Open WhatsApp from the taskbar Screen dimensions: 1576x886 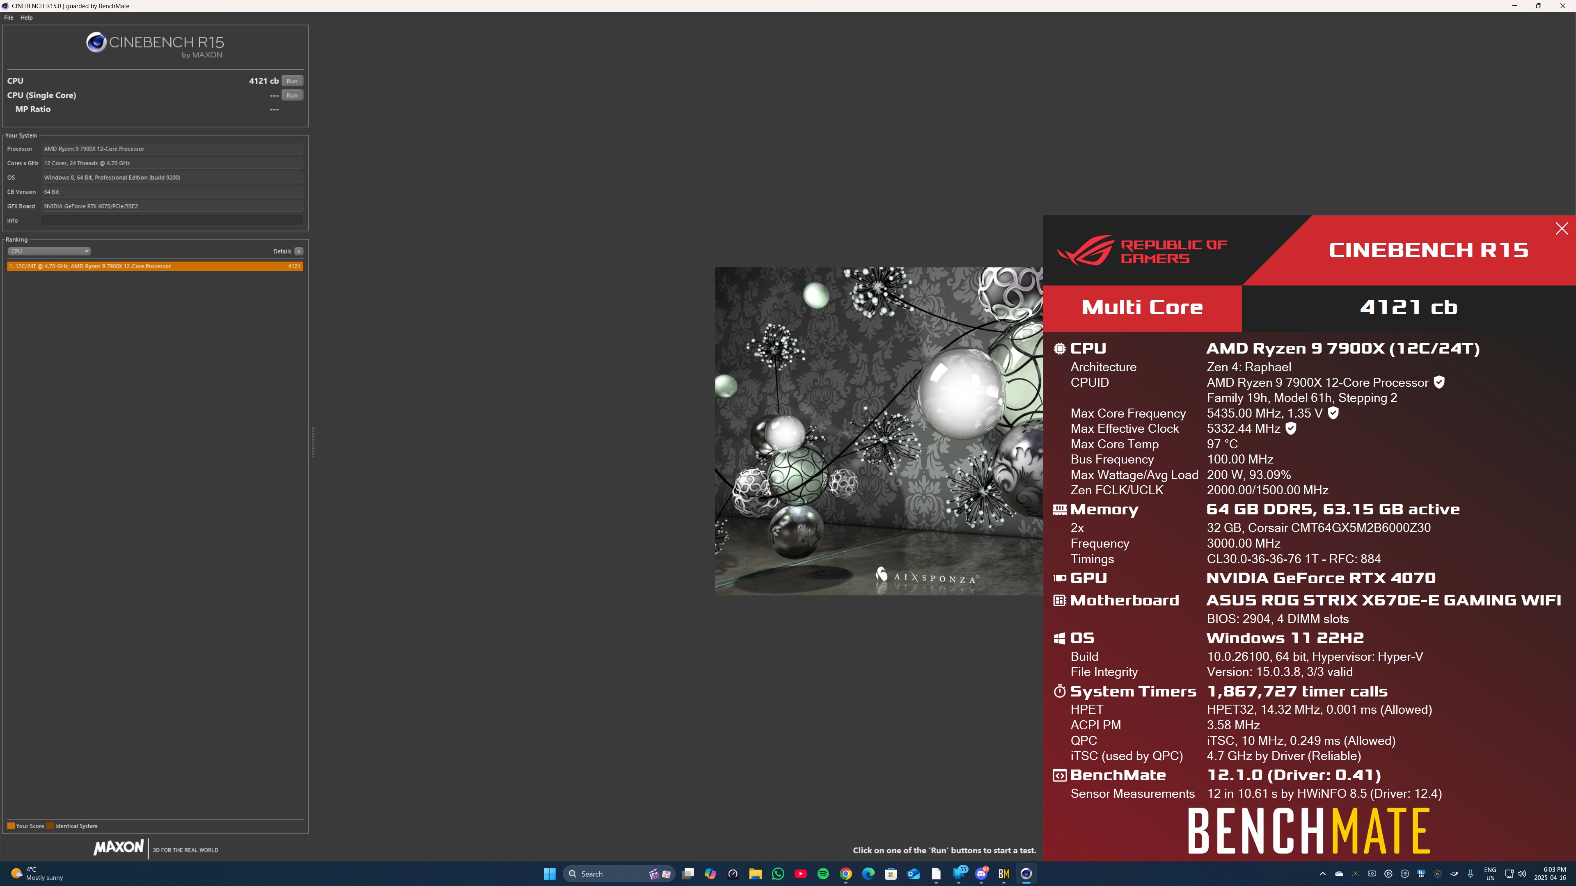778,874
